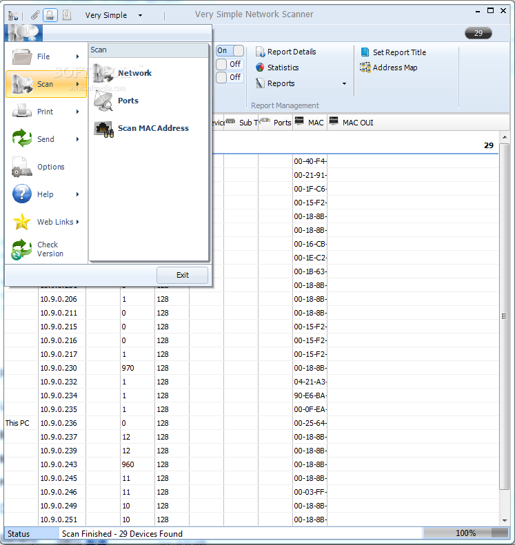
Task: Click the Exit button
Action: click(x=182, y=275)
